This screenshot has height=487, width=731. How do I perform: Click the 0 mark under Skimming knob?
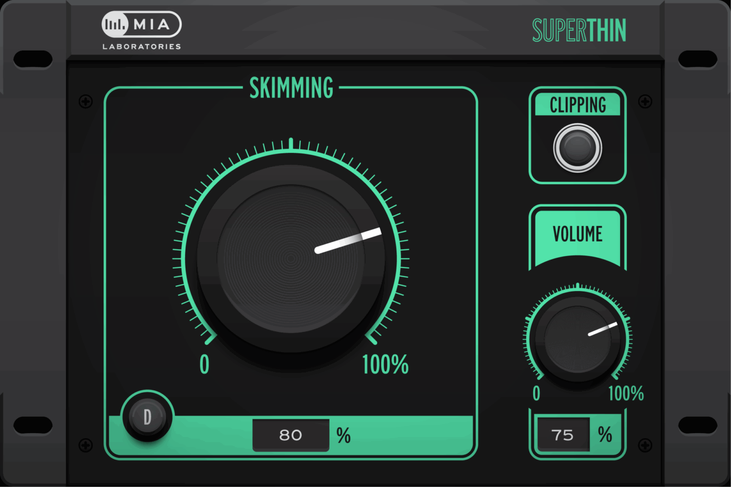(204, 365)
